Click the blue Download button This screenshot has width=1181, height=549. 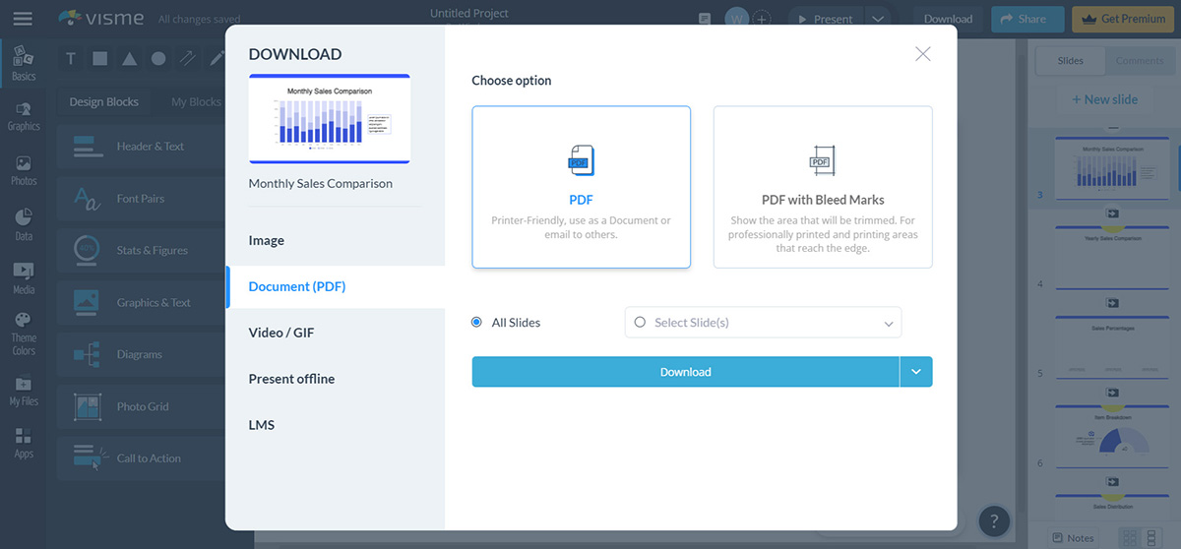(685, 372)
